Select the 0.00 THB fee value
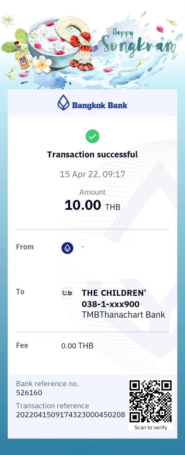This screenshot has width=185, height=455. pyautogui.click(x=77, y=346)
